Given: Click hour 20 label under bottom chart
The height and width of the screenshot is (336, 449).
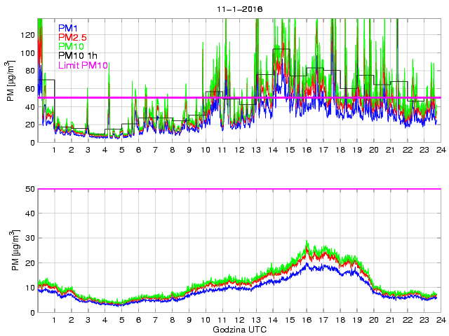Looking at the screenshot, I should tap(374, 320).
